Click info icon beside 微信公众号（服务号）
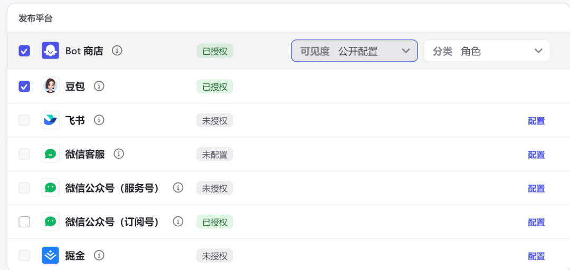 click(x=178, y=188)
